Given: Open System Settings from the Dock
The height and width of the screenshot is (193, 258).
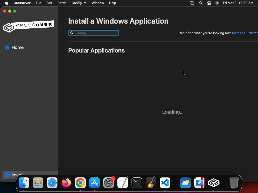Looking at the screenshot, I should pos(109,183).
